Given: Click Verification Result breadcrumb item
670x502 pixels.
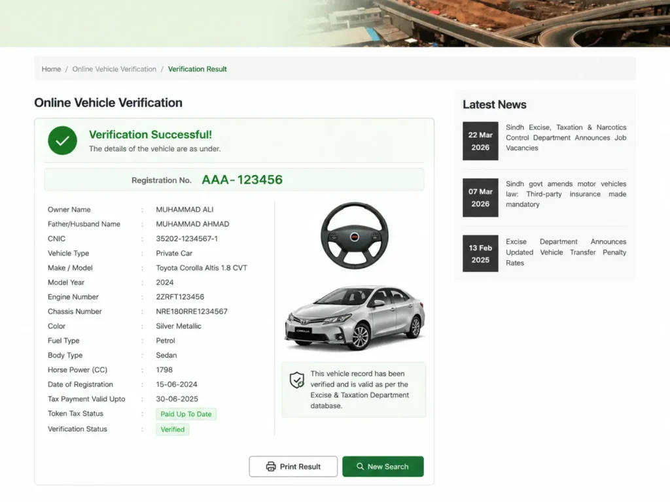Looking at the screenshot, I should pos(197,69).
